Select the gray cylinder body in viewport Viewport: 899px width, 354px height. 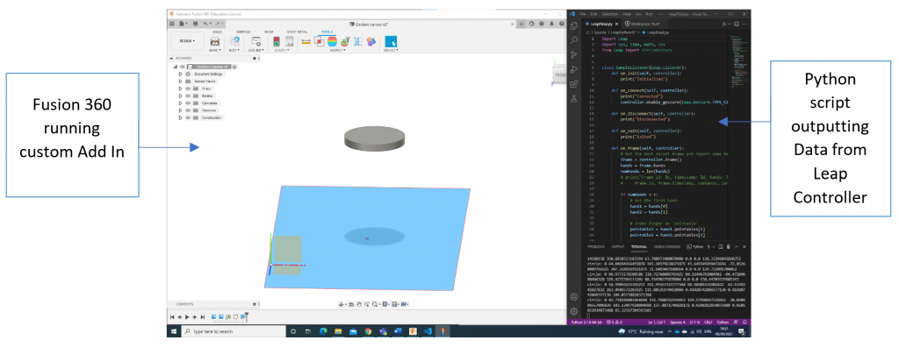coord(375,139)
